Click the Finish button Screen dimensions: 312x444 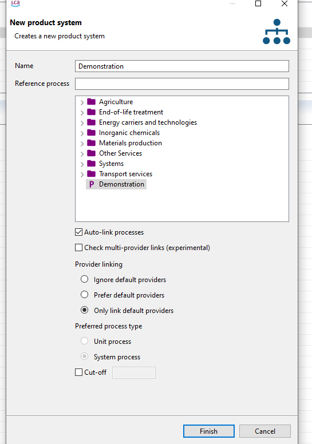[x=208, y=431]
